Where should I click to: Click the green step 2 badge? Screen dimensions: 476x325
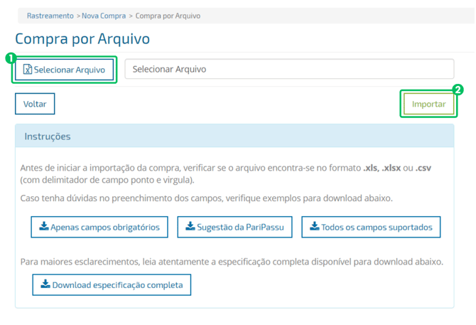(458, 90)
